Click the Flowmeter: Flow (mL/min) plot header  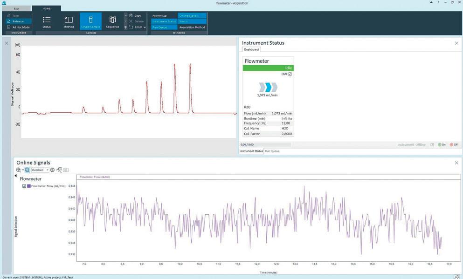(269, 177)
